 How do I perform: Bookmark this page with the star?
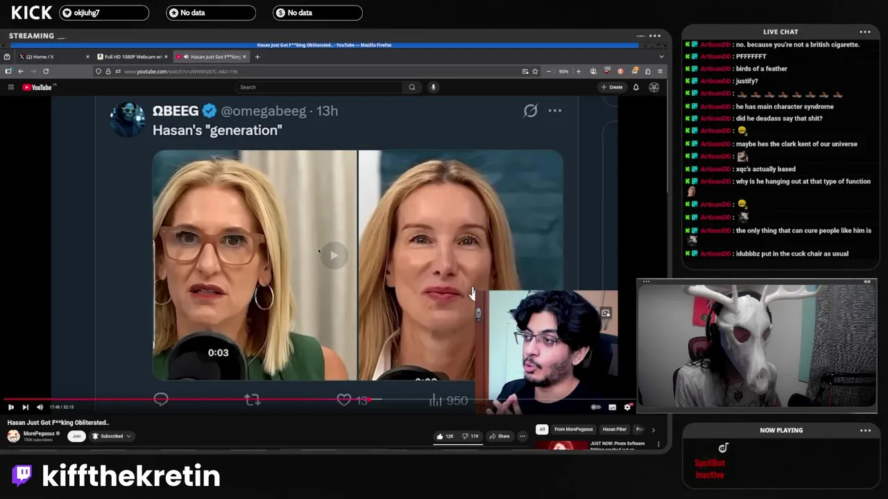coord(535,71)
